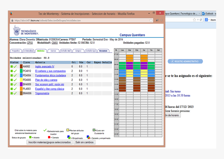This screenshot has height=159, width=224.
Task: Click the bookmark star in popup address bar
Action: click(x=151, y=20)
